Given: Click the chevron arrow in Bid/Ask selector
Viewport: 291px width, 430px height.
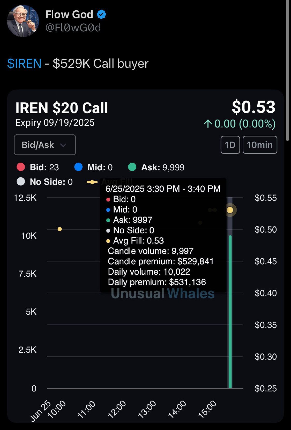Looking at the screenshot, I should [63, 145].
